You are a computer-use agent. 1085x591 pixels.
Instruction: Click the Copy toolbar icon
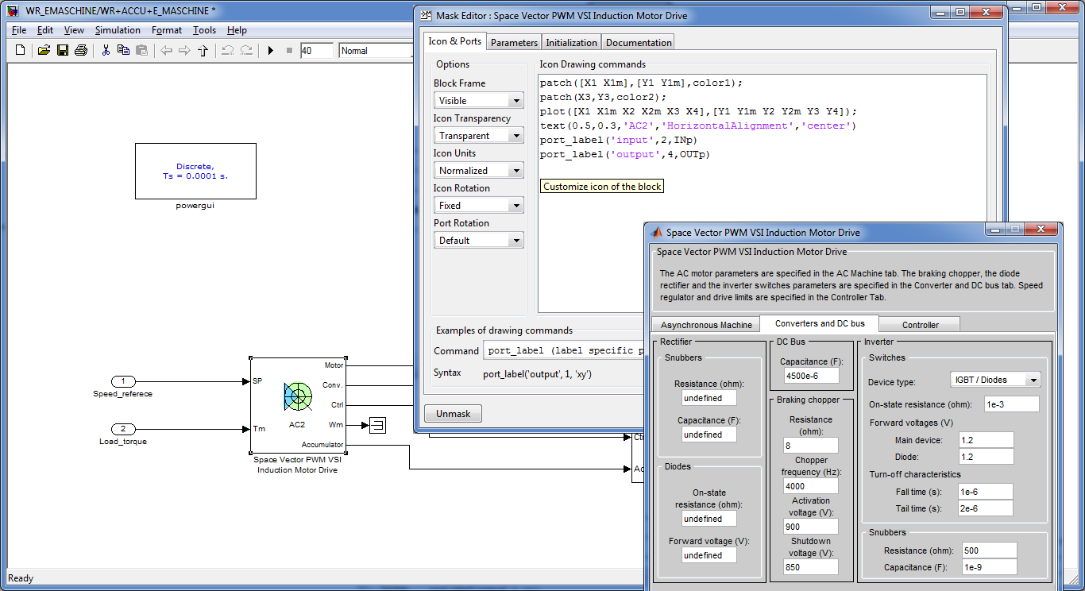tap(123, 50)
